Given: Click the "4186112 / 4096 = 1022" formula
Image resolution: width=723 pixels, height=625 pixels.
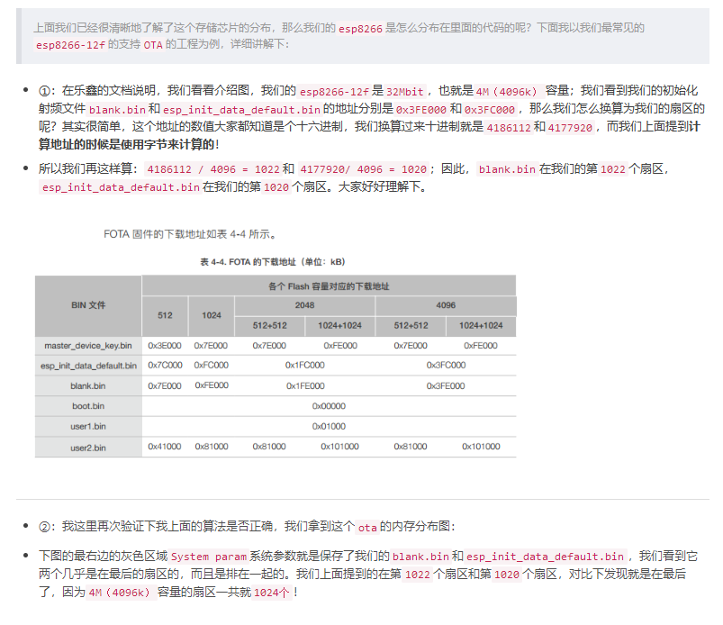Looking at the screenshot, I should (212, 169).
